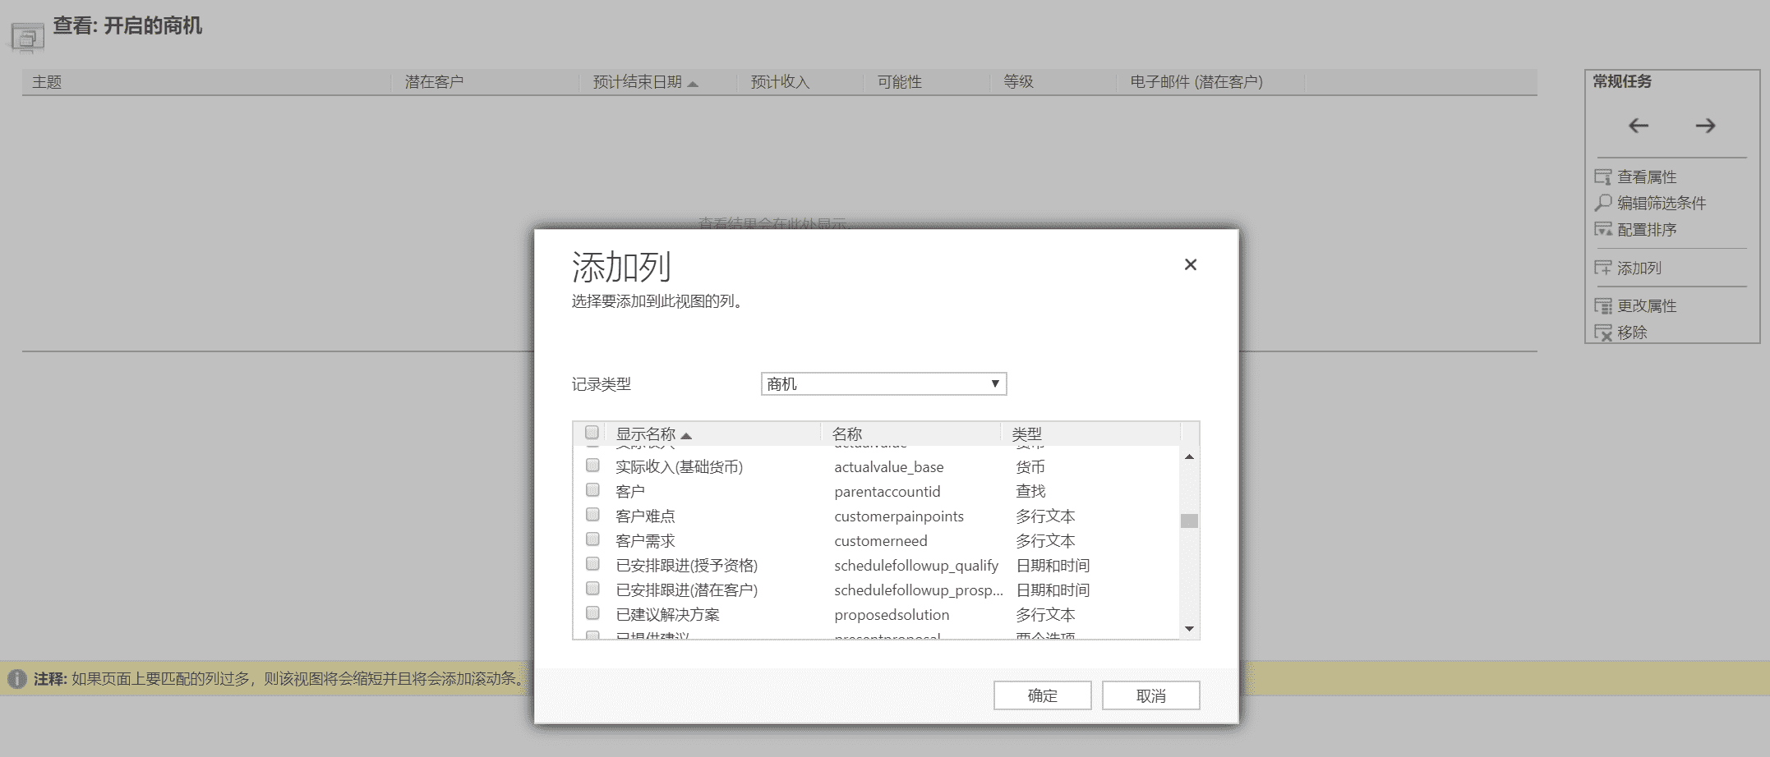Click the proposedsolution name cell
The image size is (1770, 757).
(892, 615)
